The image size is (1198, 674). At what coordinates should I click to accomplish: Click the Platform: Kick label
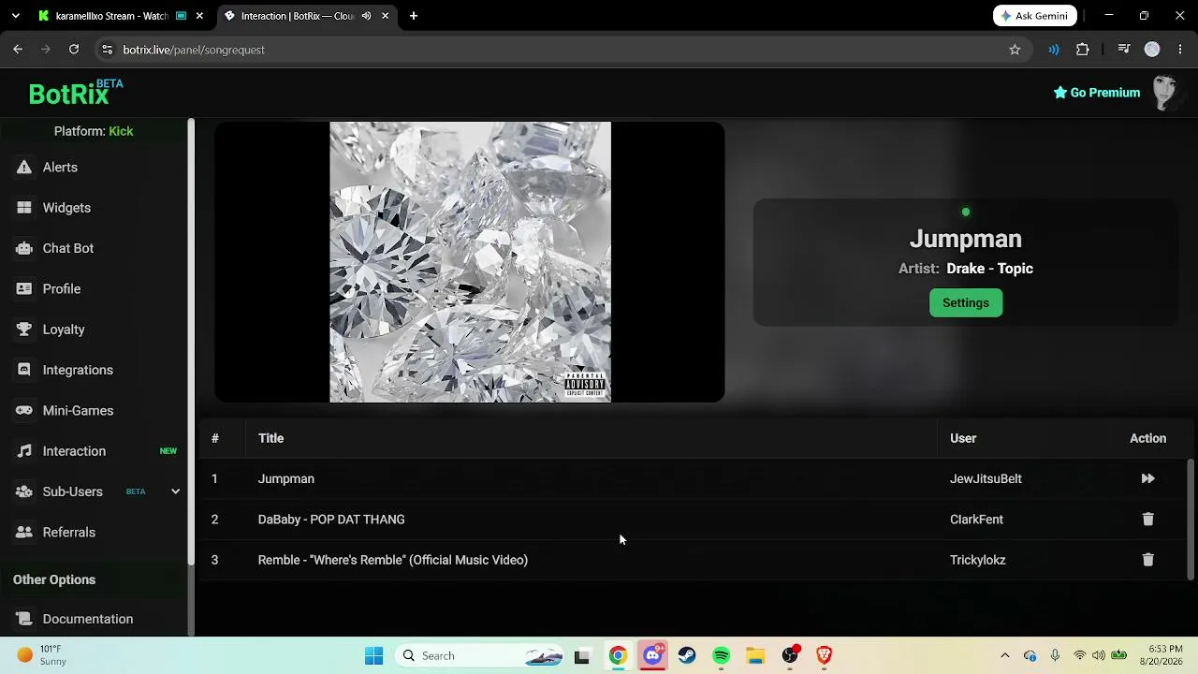pyautogui.click(x=94, y=131)
